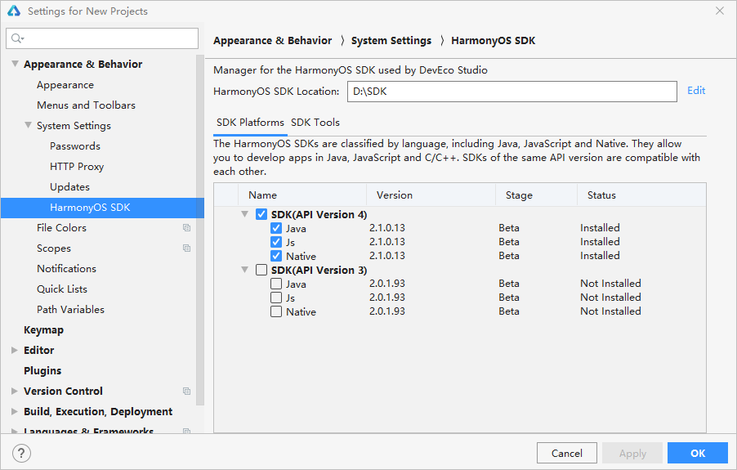The width and height of the screenshot is (737, 470).
Task: Check Js under API Version 3
Action: tap(276, 298)
